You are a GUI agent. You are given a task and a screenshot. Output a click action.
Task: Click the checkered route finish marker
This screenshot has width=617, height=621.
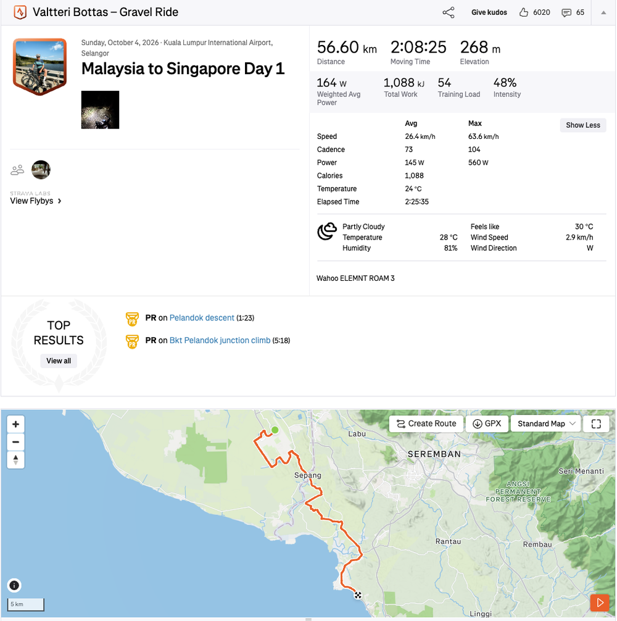click(358, 595)
